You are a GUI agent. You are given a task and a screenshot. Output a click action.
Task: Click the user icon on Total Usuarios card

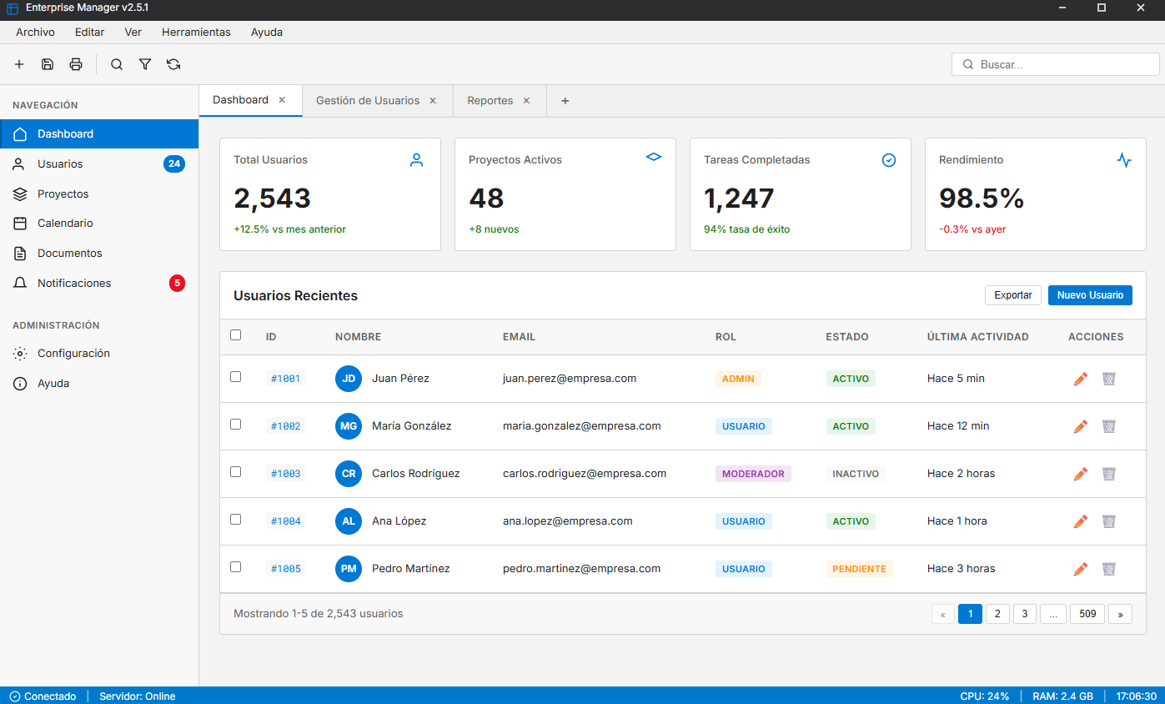(417, 160)
